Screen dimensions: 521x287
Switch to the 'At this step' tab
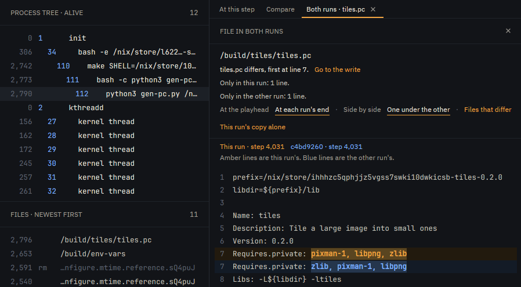pyautogui.click(x=237, y=9)
